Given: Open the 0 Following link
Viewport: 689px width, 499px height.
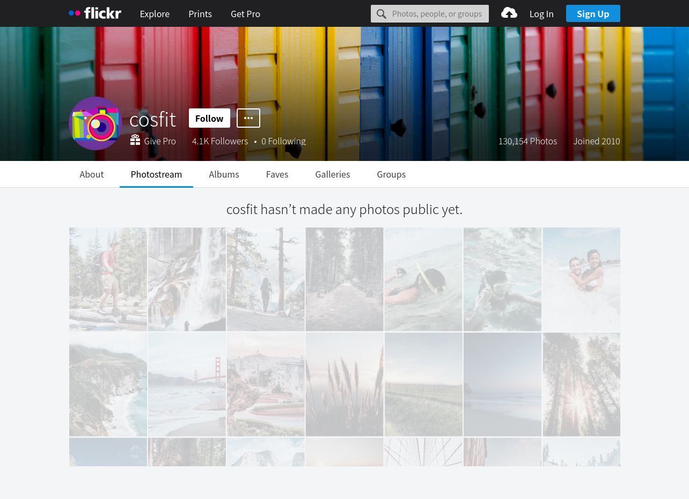Looking at the screenshot, I should [x=283, y=141].
